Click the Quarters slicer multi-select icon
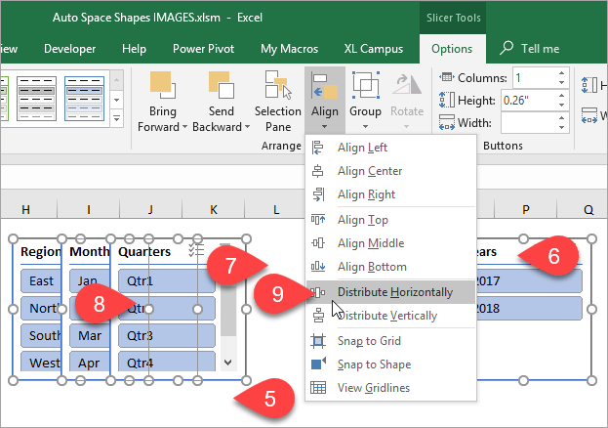The image size is (608, 428). click(x=194, y=251)
